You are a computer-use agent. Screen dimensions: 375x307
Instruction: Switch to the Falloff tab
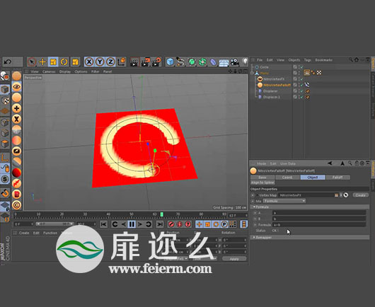[x=337, y=178]
